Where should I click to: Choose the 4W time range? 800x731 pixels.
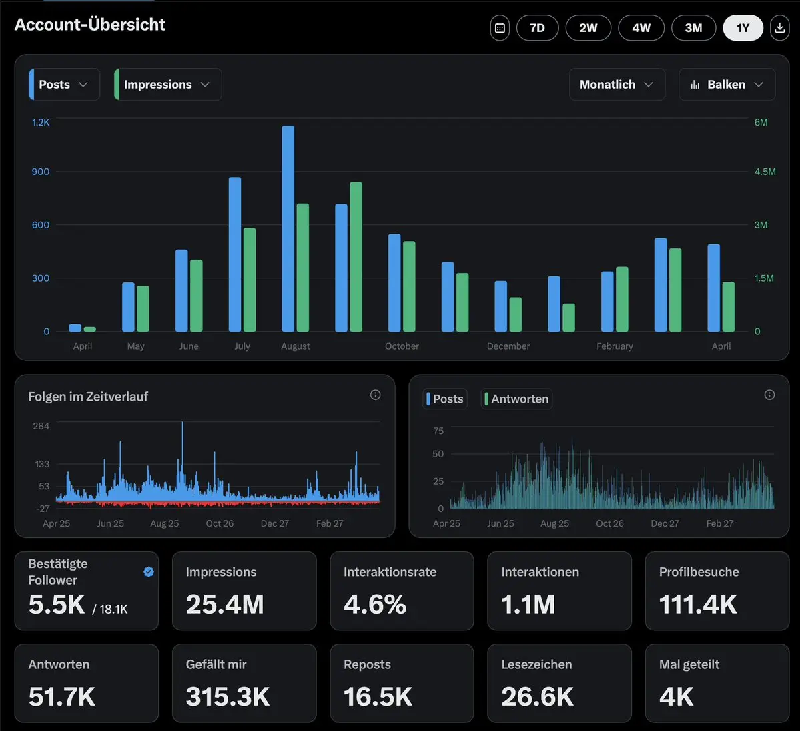[x=641, y=28]
